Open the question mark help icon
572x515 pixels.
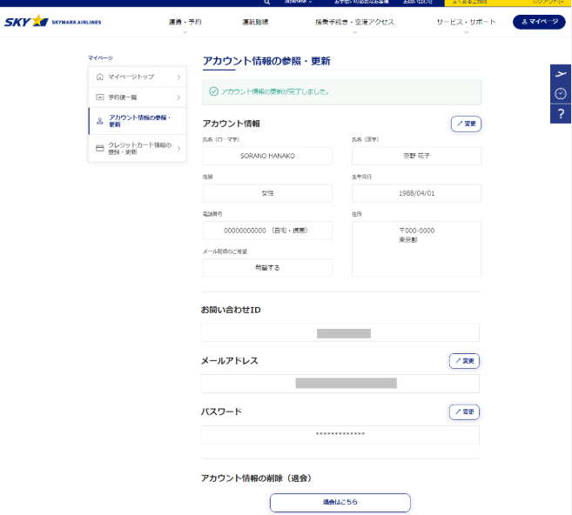(561, 114)
